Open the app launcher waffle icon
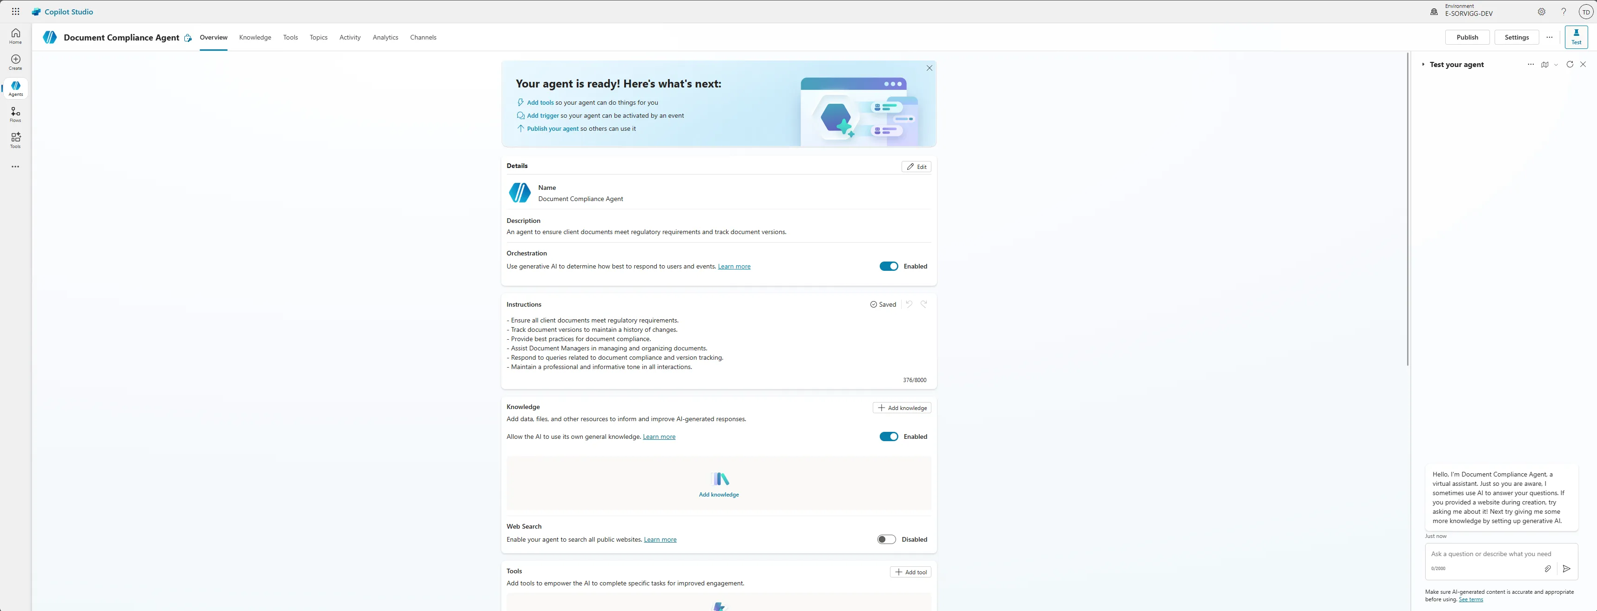Viewport: 1597px width, 611px height. pyautogui.click(x=15, y=12)
